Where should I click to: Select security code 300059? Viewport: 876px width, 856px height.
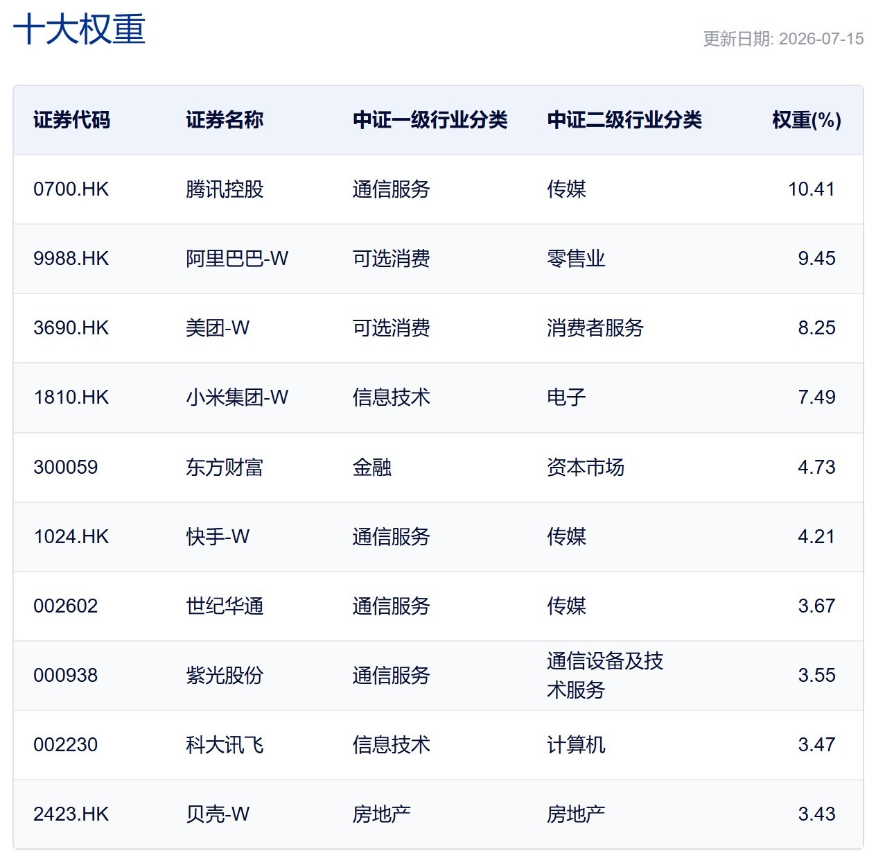[66, 468]
